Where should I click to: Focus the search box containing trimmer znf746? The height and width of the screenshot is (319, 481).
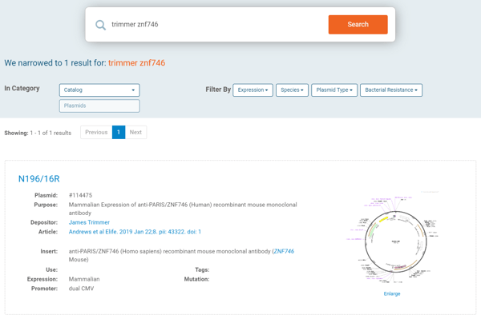(215, 25)
